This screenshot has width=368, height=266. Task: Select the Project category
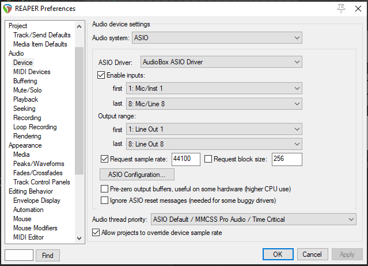[x=18, y=26]
